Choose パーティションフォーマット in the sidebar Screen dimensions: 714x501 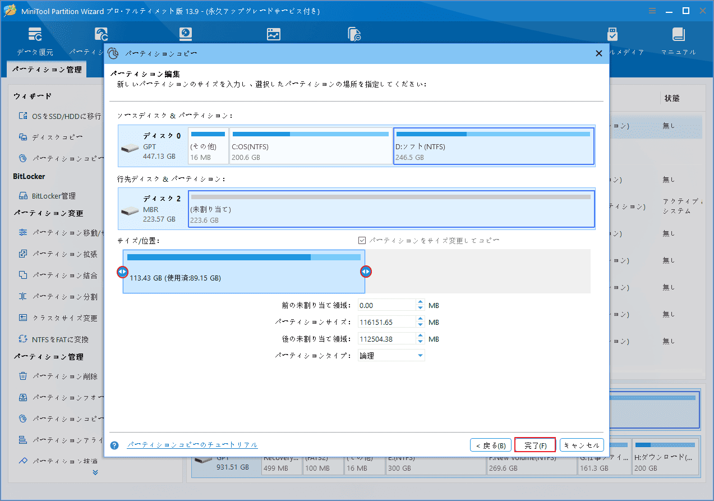coord(61,398)
